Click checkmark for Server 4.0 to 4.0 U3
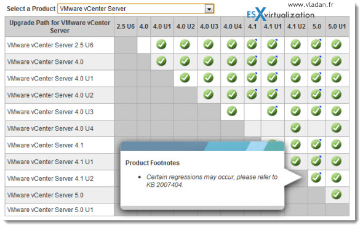The width and height of the screenshot is (363, 228). click(209, 61)
